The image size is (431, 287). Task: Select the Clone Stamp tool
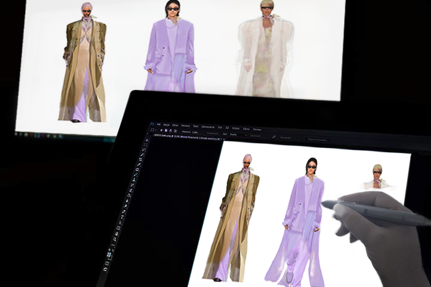(x=134, y=180)
